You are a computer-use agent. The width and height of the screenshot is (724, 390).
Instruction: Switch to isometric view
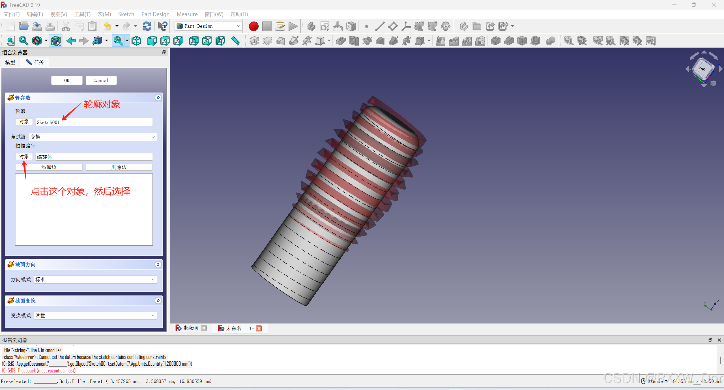(x=136, y=41)
